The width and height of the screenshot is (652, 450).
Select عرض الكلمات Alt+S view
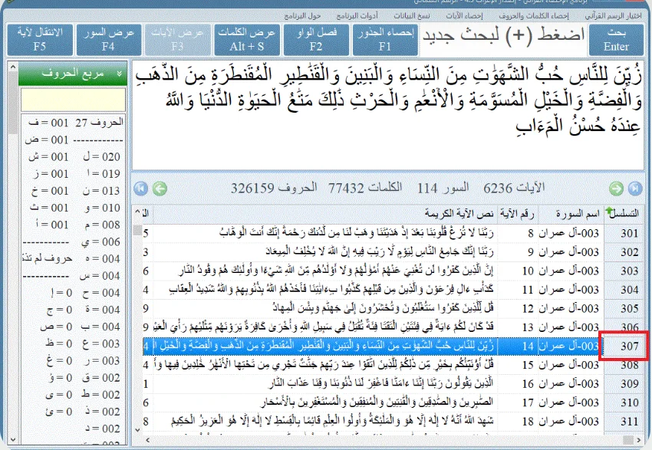pyautogui.click(x=247, y=40)
